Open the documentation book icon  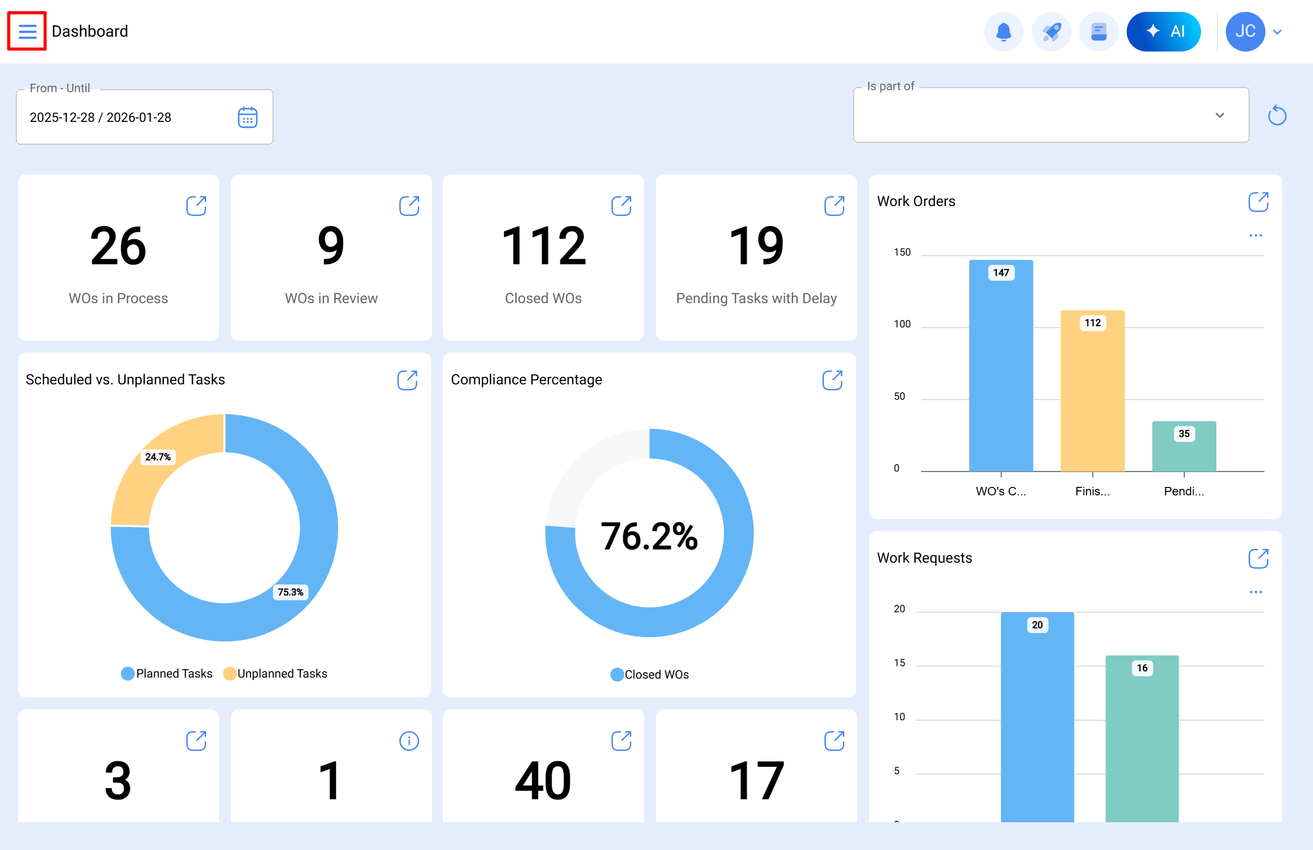[x=1098, y=31]
